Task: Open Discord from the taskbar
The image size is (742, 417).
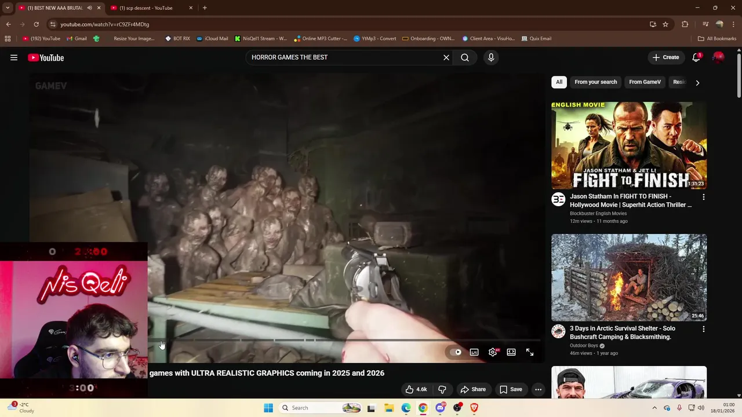Action: 440,408
